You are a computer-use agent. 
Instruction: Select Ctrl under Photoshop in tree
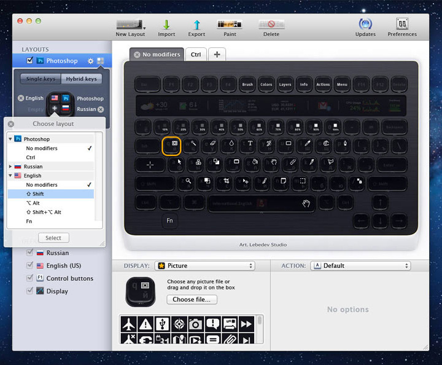[51, 157]
